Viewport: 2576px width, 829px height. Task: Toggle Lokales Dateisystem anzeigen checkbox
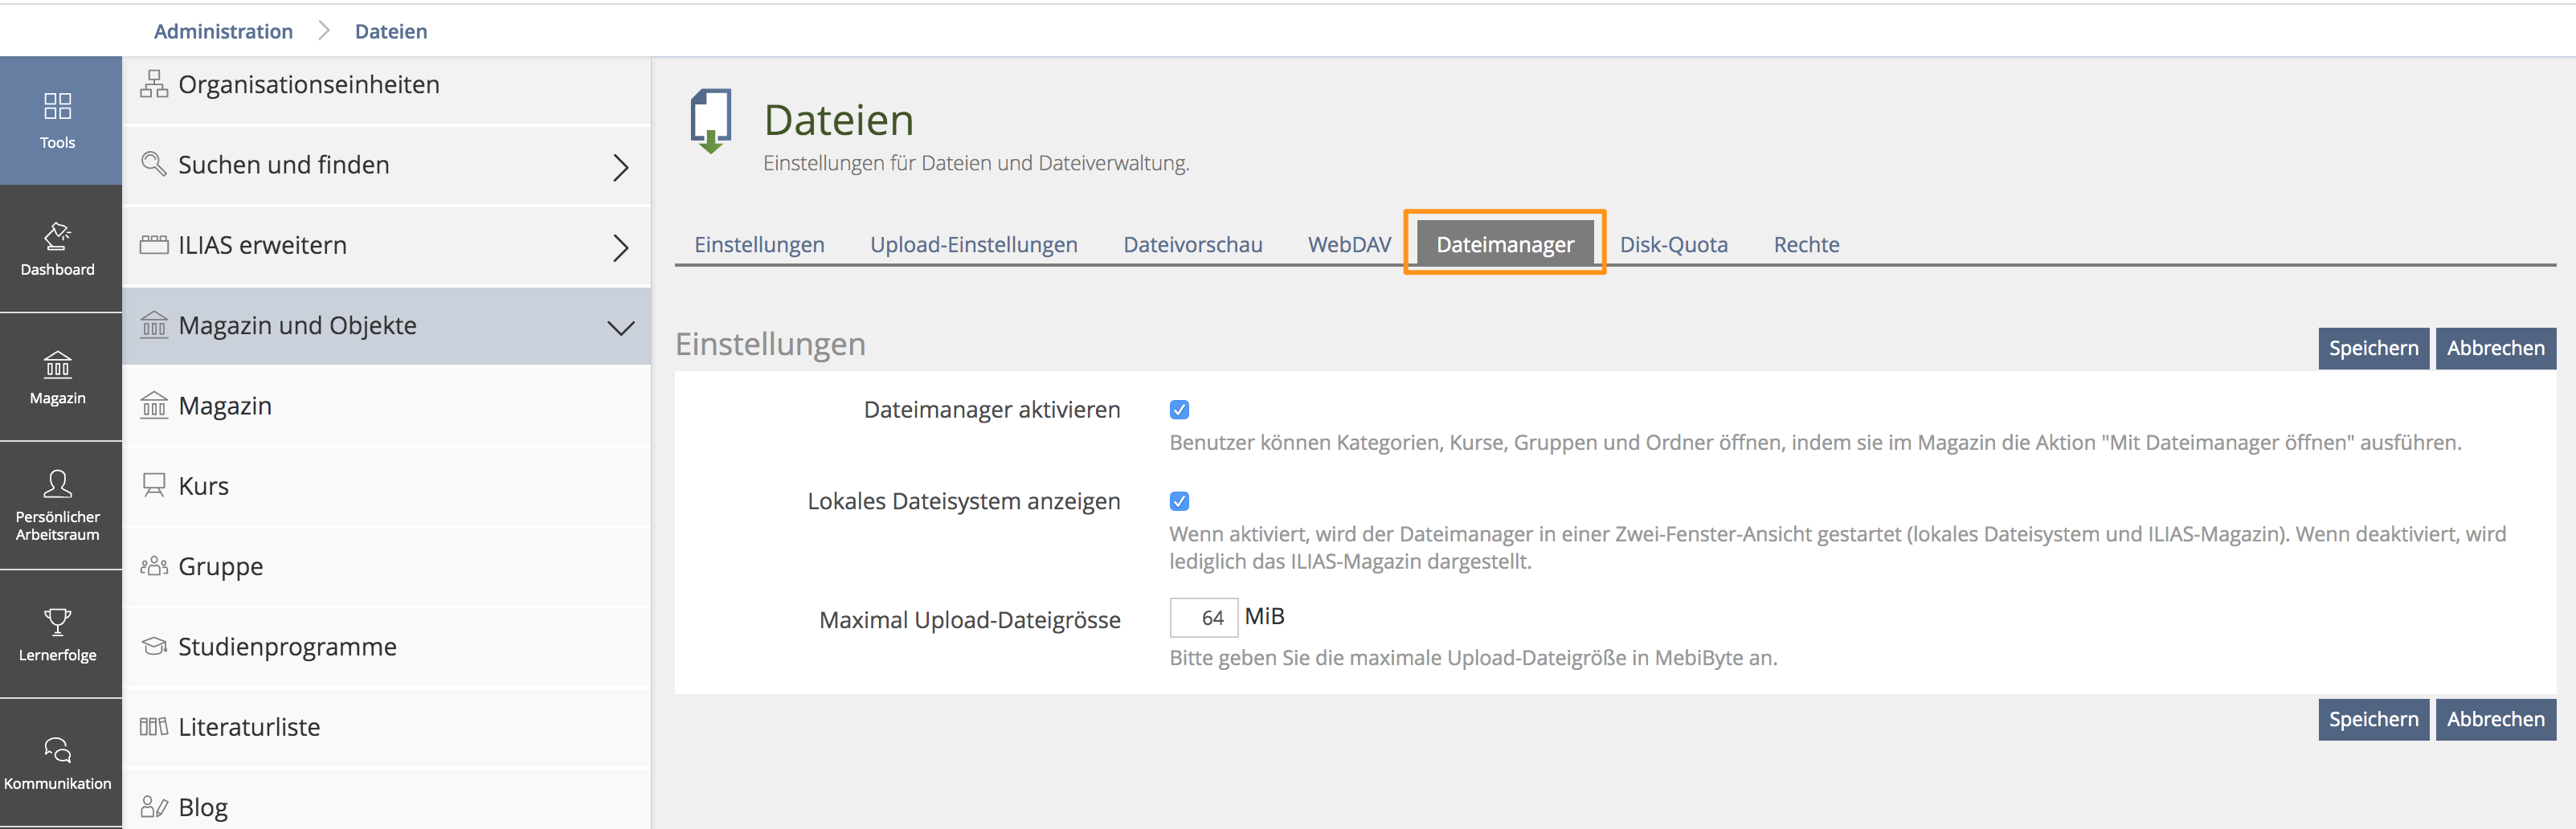(1179, 501)
